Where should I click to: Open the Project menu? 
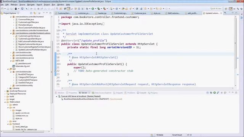pyautogui.click(x=47, y=5)
